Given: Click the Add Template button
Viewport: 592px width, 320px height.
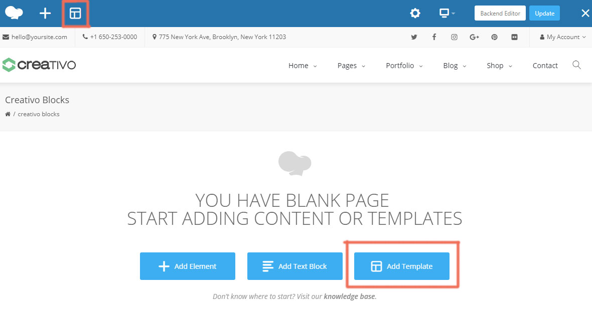Looking at the screenshot, I should click(x=402, y=266).
